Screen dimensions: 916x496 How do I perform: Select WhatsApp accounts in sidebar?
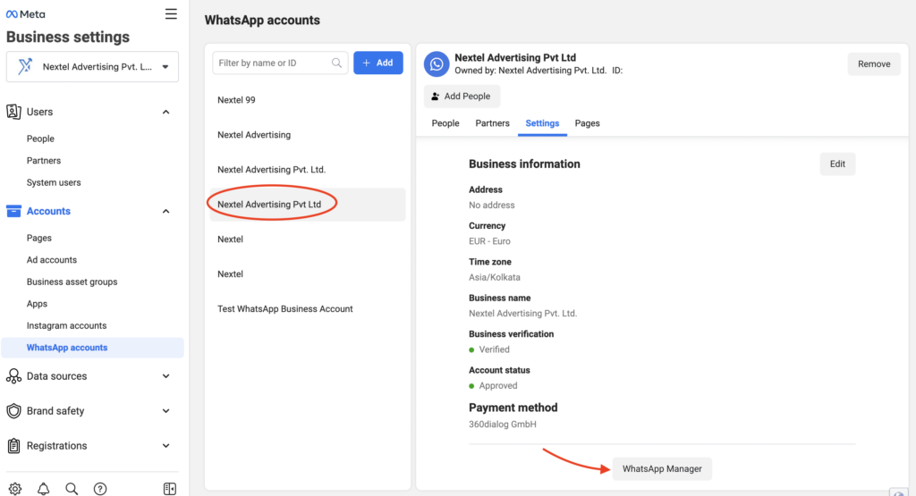93,348
